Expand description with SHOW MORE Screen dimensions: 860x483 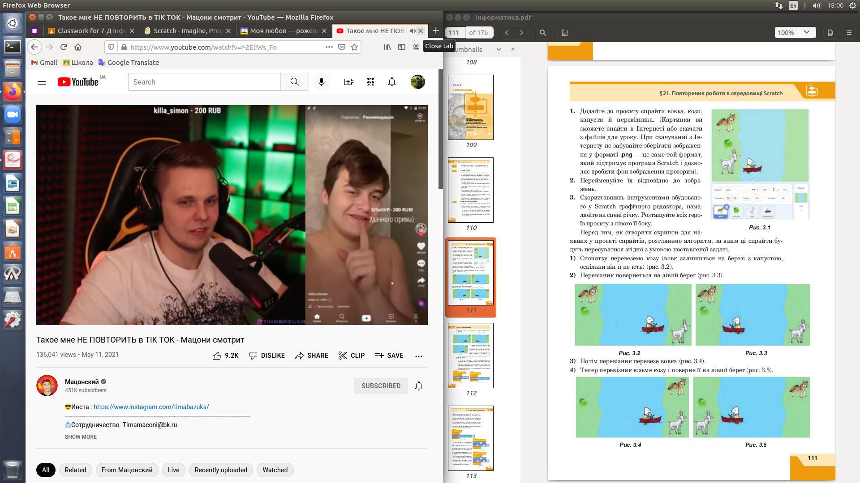(81, 437)
